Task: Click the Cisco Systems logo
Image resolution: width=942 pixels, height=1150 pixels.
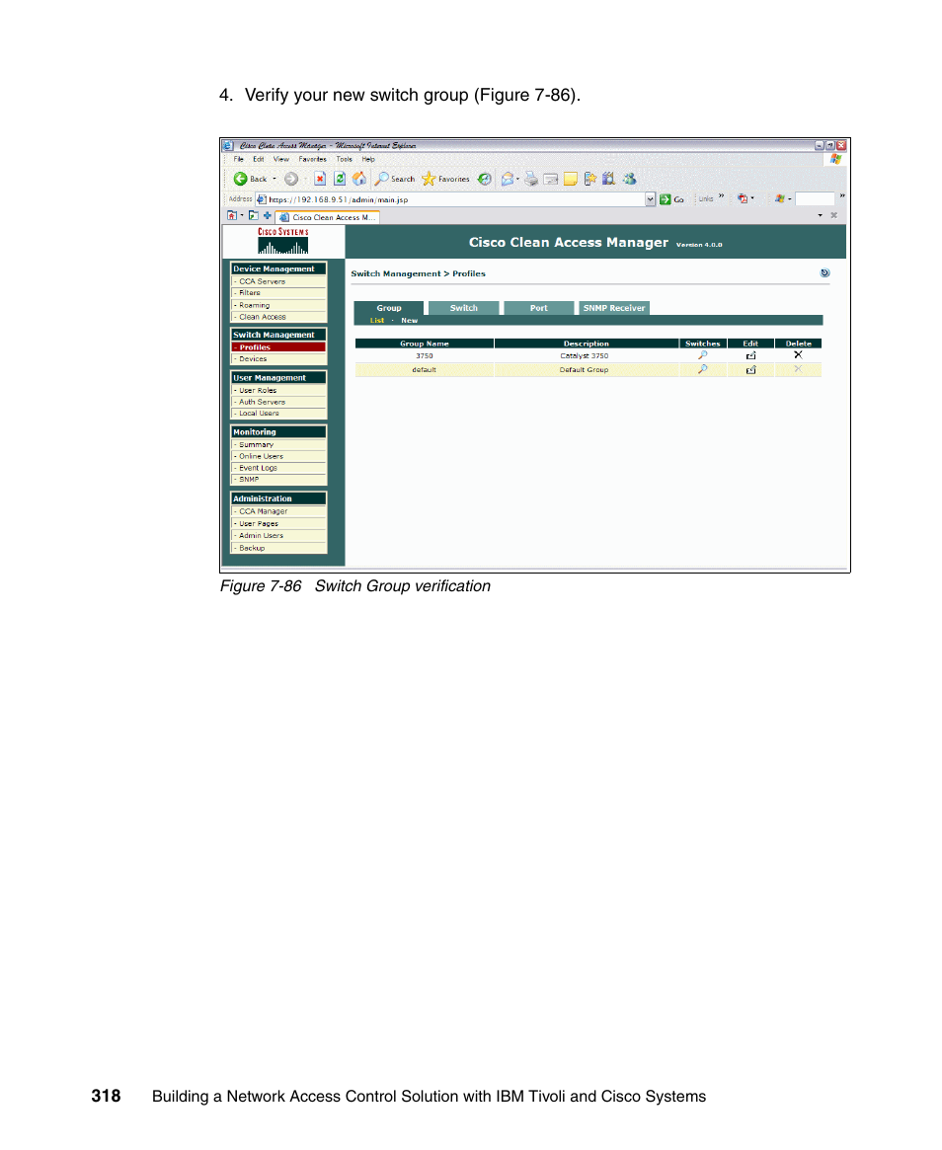Action: (283, 241)
